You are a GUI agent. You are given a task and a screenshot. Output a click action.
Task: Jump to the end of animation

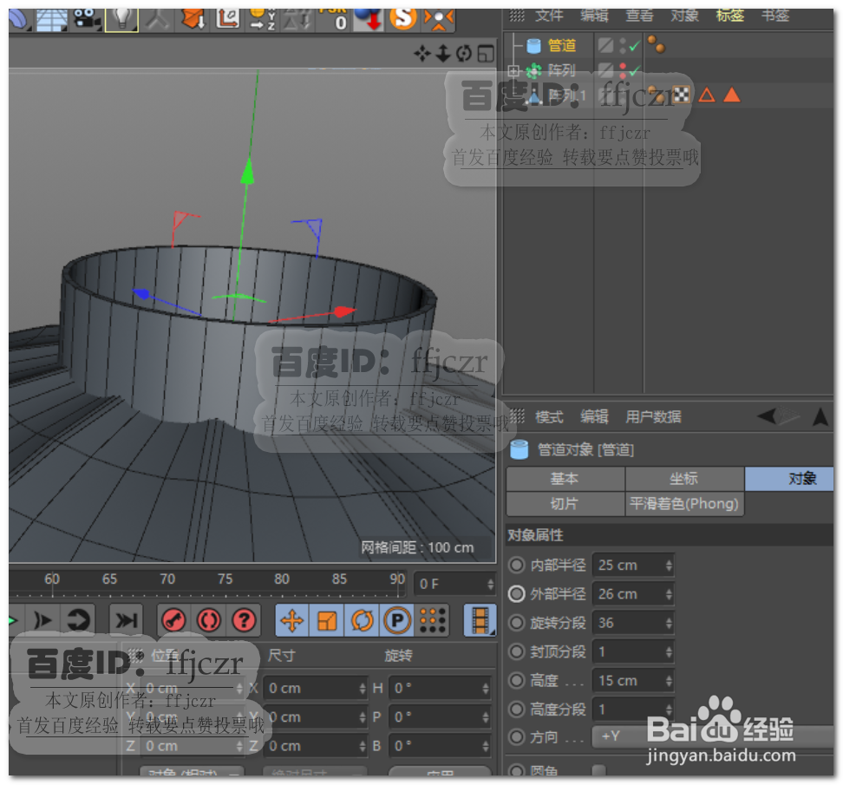tap(127, 620)
